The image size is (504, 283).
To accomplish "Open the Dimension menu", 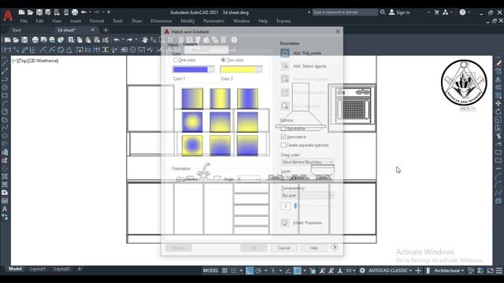I will (161, 21).
